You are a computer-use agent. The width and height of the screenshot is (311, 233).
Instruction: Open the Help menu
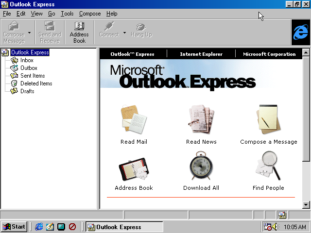point(112,14)
